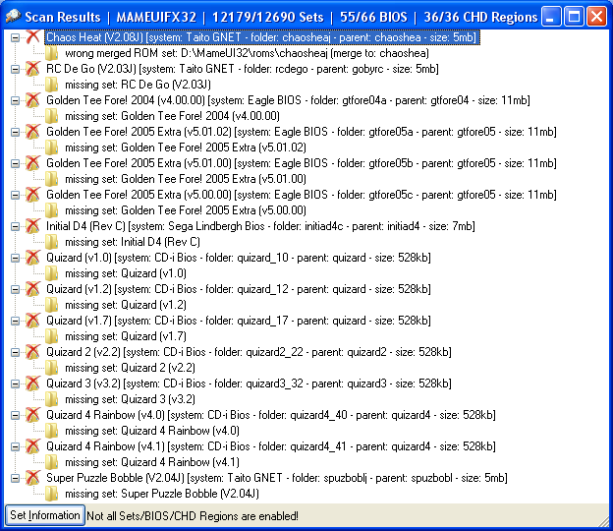Viewport: 613px width, 531px height.
Task: Click error icon for Quizard 4 Rainbow (v4.1)
Action: [32, 446]
